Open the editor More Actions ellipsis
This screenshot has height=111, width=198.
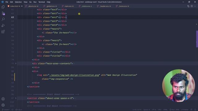[x=195, y=6]
